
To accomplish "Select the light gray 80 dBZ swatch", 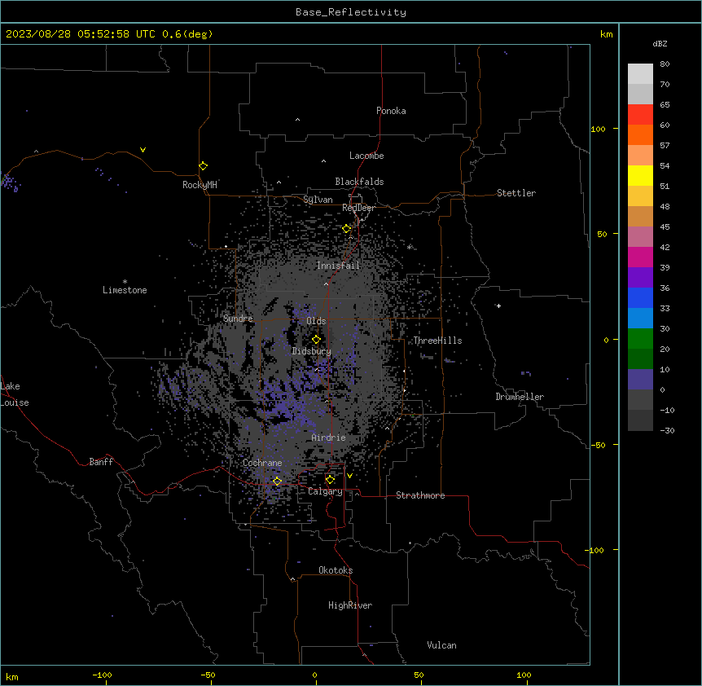I will tap(640, 74).
